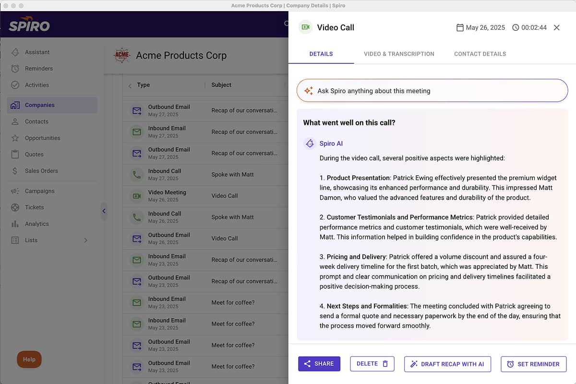
Task: Click the Set Reminder button
Action: click(534, 364)
